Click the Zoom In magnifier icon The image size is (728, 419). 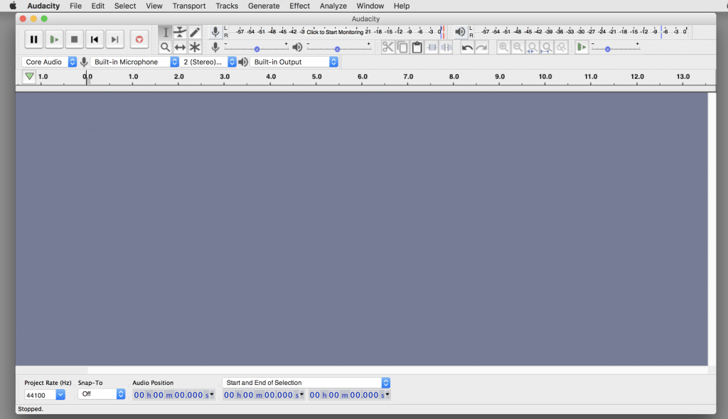coord(503,47)
